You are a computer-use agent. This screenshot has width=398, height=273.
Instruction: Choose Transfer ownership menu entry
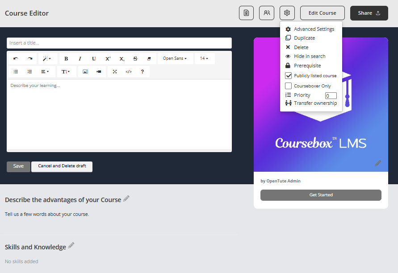point(311,103)
